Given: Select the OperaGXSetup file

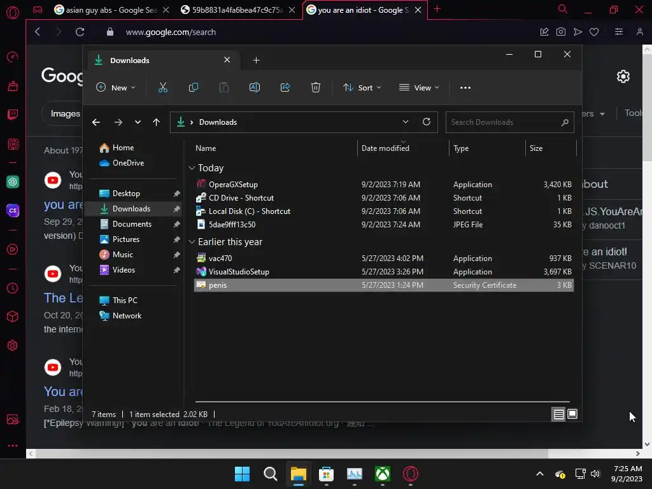Looking at the screenshot, I should (x=384, y=184).
